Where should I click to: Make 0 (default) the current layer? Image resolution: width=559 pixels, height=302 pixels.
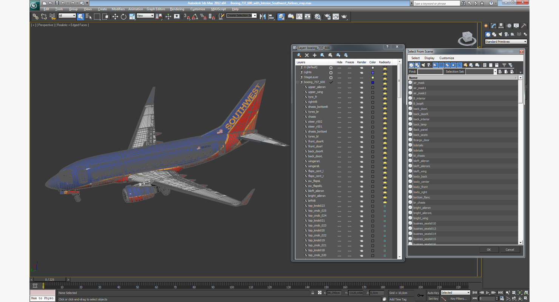click(x=331, y=68)
